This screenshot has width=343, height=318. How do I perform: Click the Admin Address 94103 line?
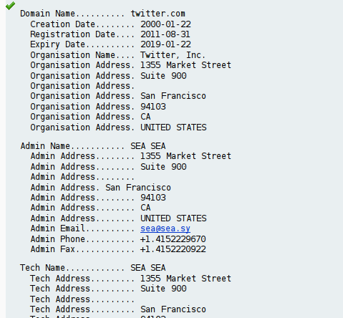tap(98, 198)
